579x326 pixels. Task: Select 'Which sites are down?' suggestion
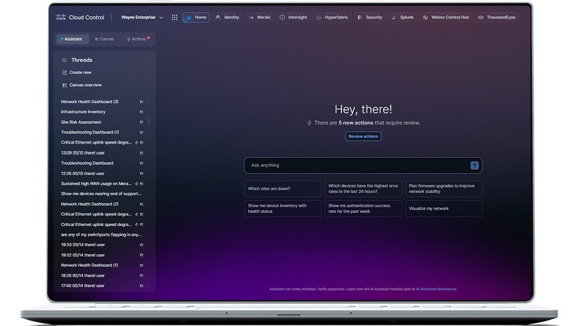point(283,189)
